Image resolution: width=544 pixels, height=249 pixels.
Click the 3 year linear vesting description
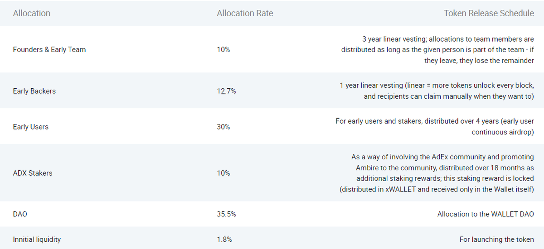(x=437, y=50)
